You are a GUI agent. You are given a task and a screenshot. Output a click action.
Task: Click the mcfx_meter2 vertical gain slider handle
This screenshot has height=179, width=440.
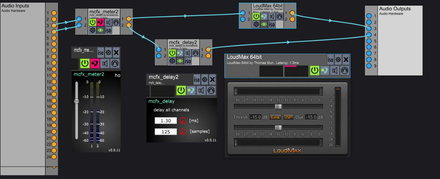point(76,101)
